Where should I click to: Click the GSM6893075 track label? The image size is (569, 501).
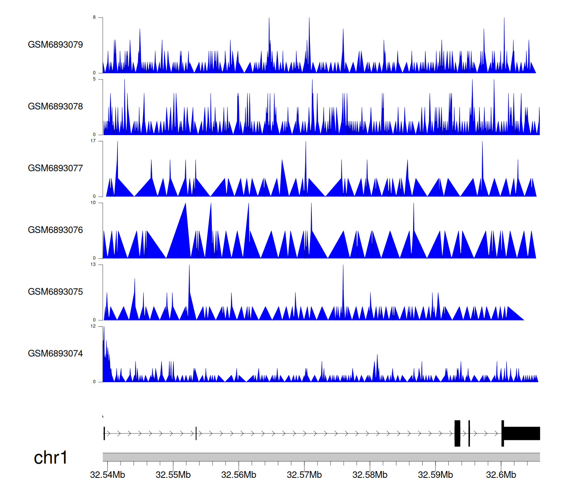55,292
